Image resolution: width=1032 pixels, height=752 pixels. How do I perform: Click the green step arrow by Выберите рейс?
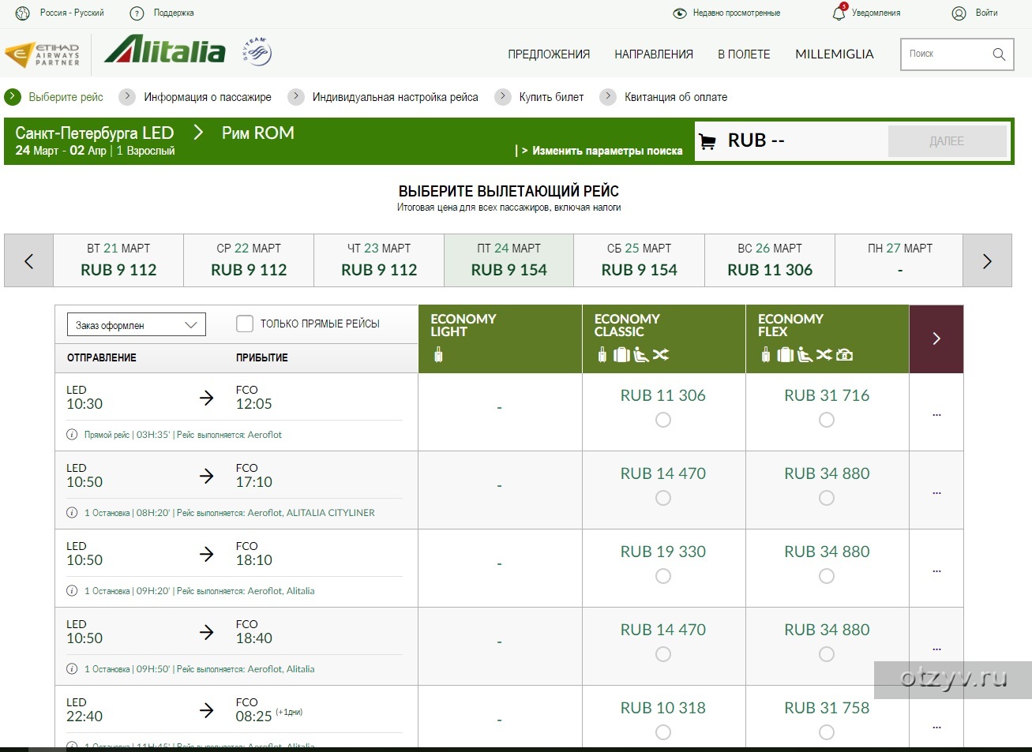pyautogui.click(x=13, y=97)
